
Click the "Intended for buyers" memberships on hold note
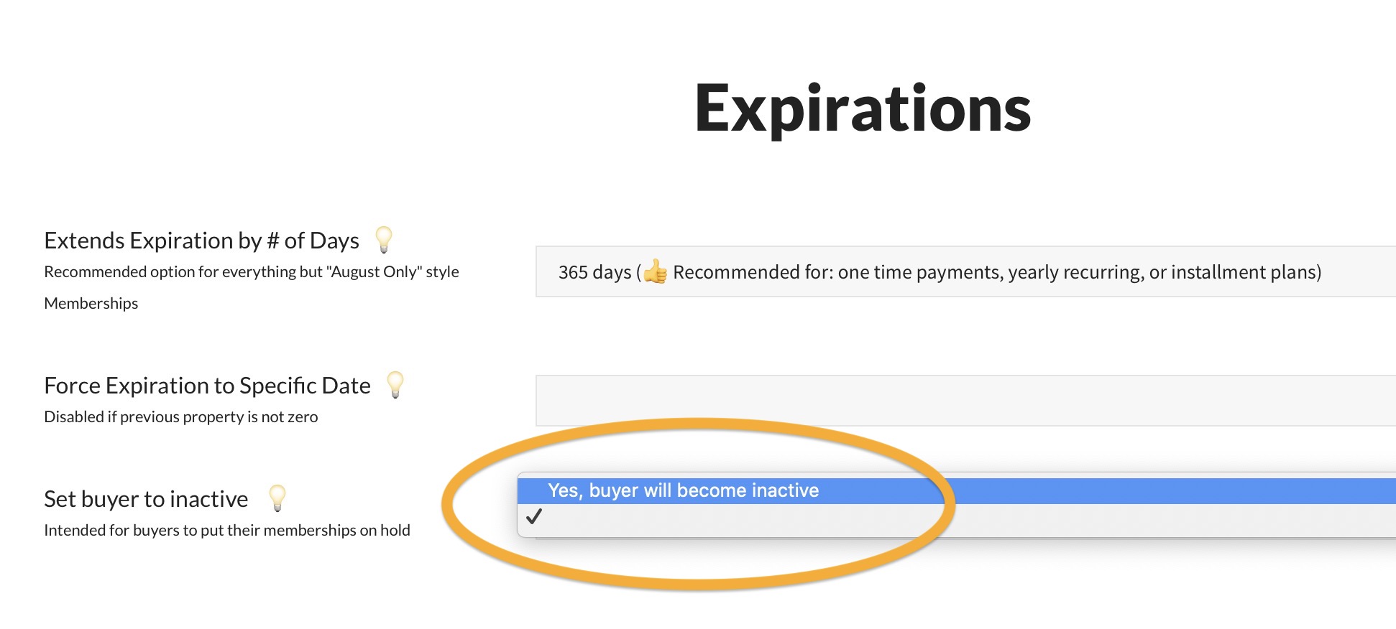226,531
